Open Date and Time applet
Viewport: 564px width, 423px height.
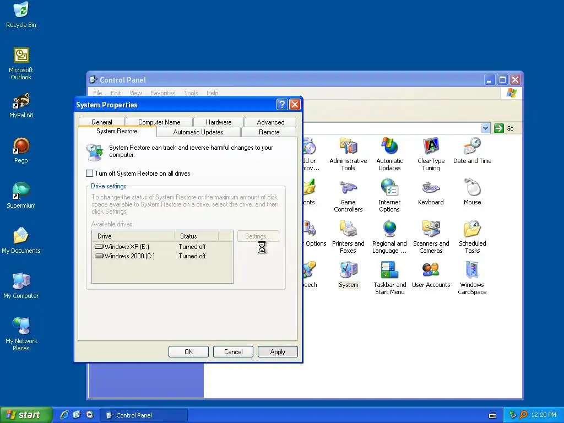472,150
